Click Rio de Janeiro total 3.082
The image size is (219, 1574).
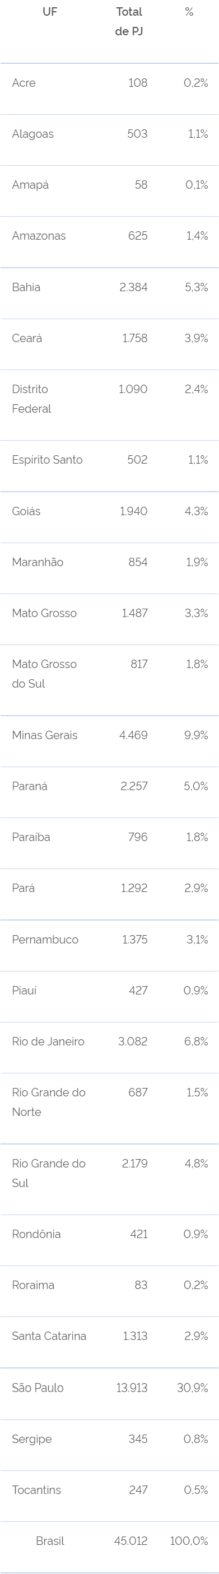133,1042
